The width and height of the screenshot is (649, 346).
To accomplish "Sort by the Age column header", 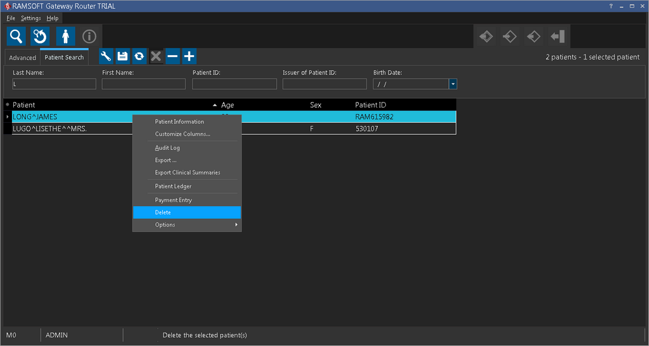I will click(x=227, y=105).
